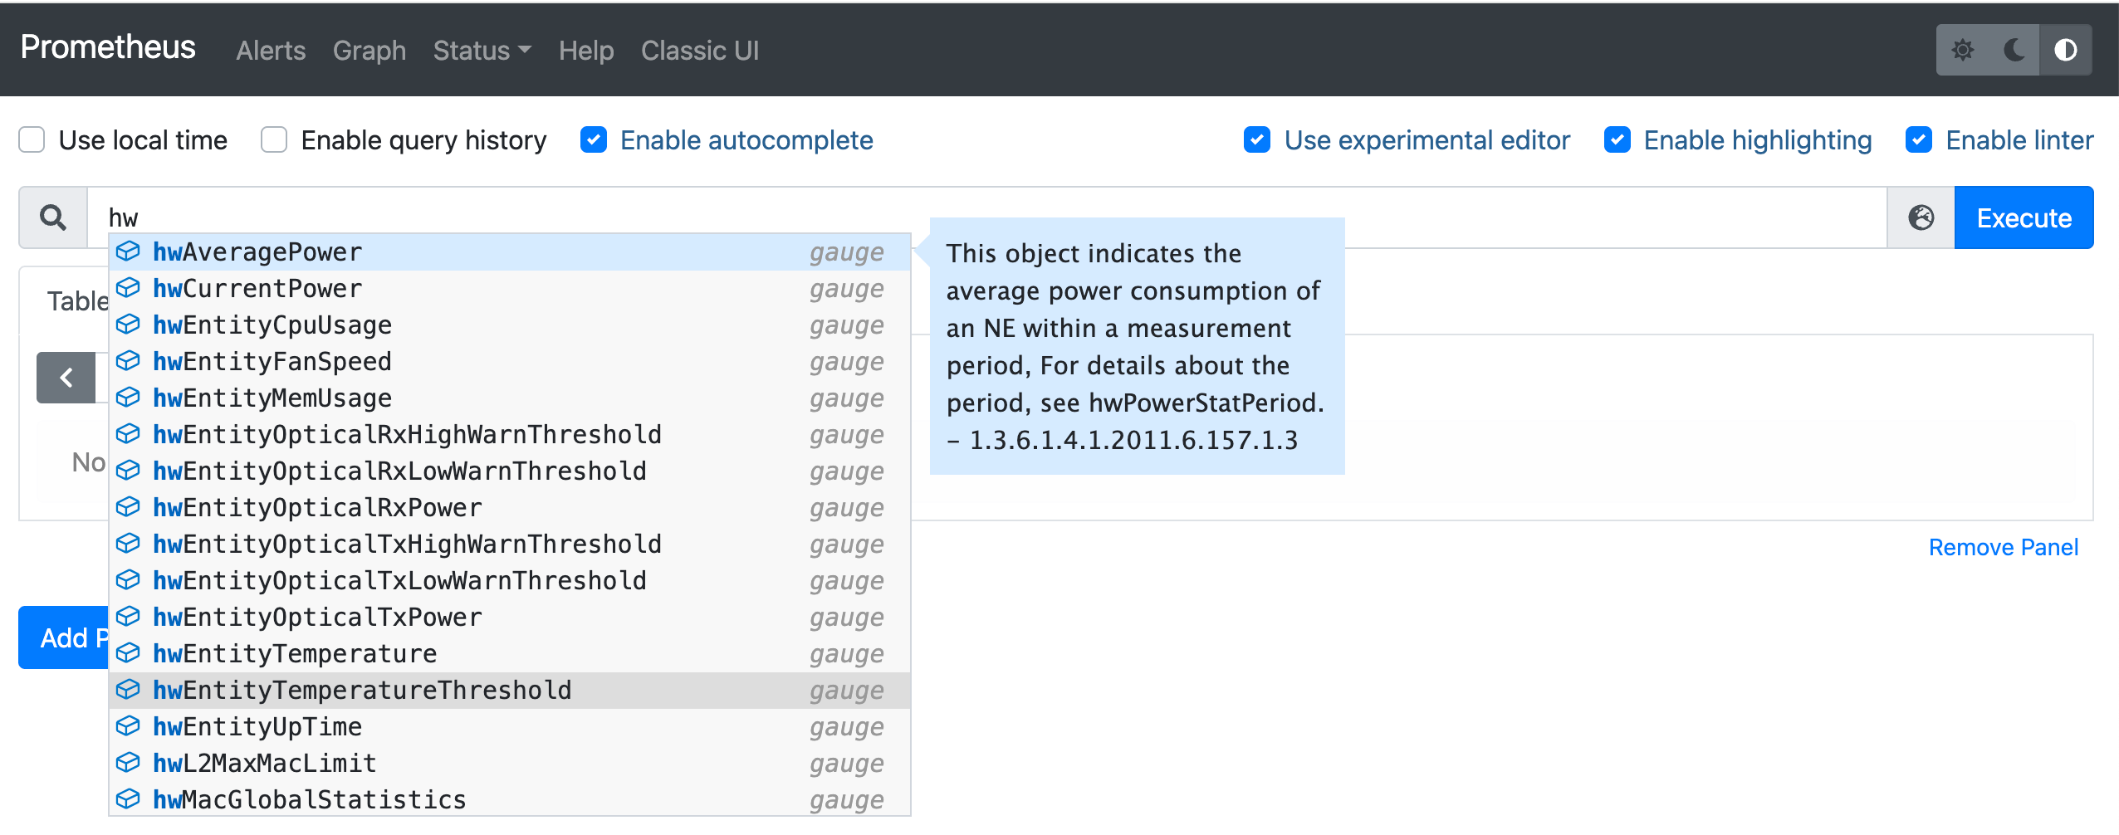Choose hwEntityOpticalTxLowWarnThreshold metric
The height and width of the screenshot is (835, 2119).
509,580
